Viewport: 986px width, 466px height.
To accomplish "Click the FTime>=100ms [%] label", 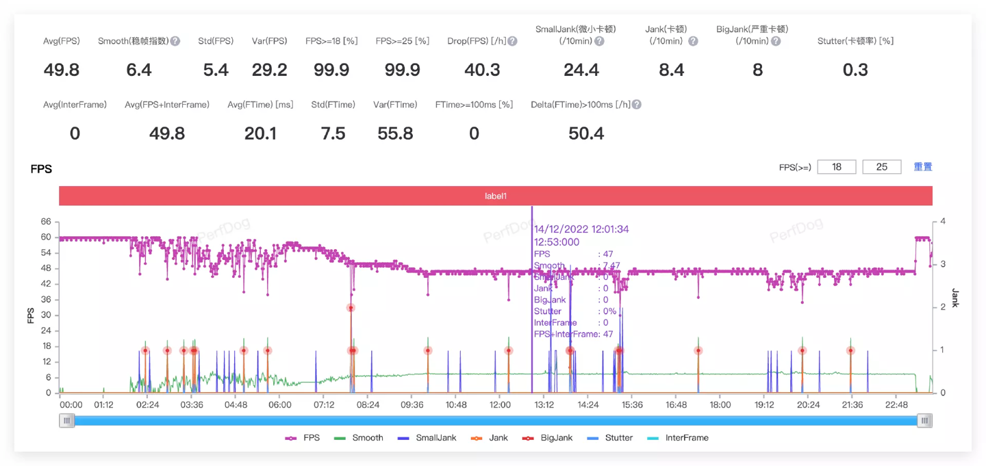I will 474,105.
